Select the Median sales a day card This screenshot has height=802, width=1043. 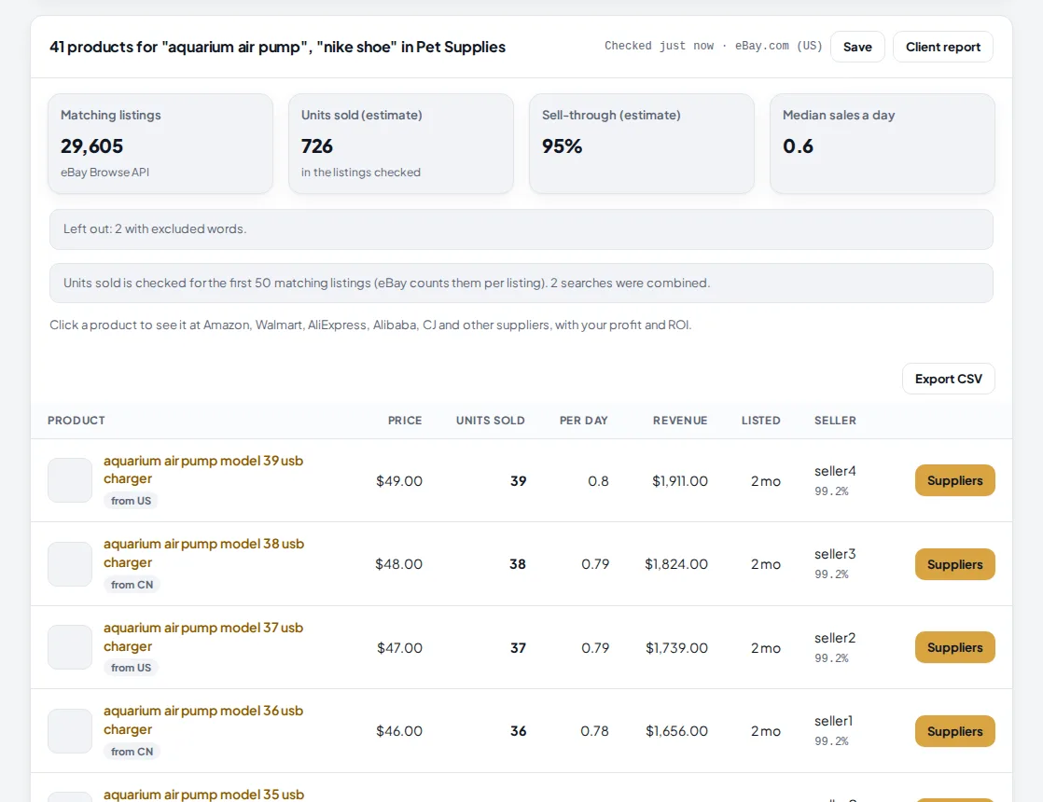click(x=882, y=144)
